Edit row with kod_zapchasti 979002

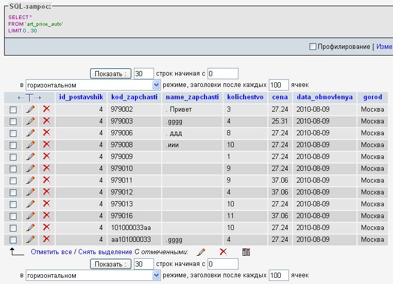click(x=30, y=109)
